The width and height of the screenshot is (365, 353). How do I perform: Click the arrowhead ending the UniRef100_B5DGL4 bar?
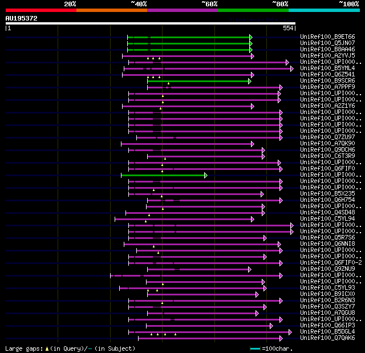pyautogui.click(x=290, y=332)
